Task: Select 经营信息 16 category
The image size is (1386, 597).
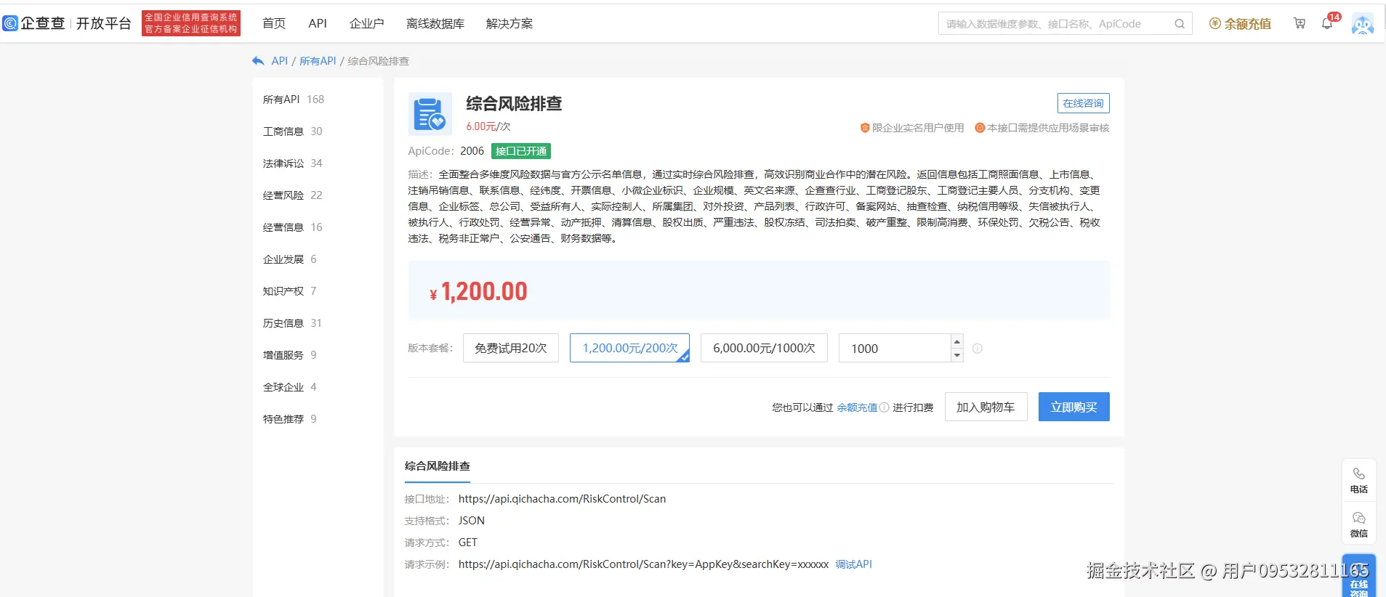Action: tap(293, 227)
